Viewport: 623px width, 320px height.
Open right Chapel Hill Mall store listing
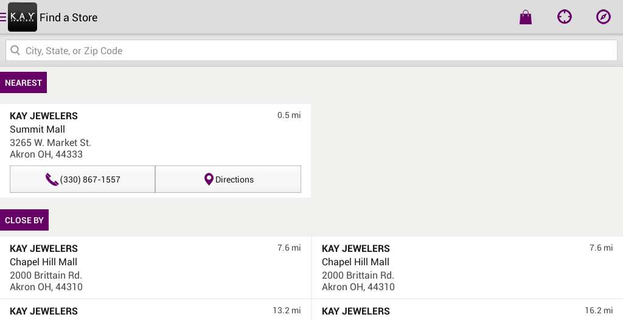coord(468,268)
